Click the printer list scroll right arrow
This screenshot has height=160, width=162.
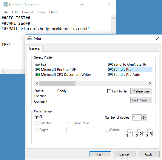click(x=150, y=83)
